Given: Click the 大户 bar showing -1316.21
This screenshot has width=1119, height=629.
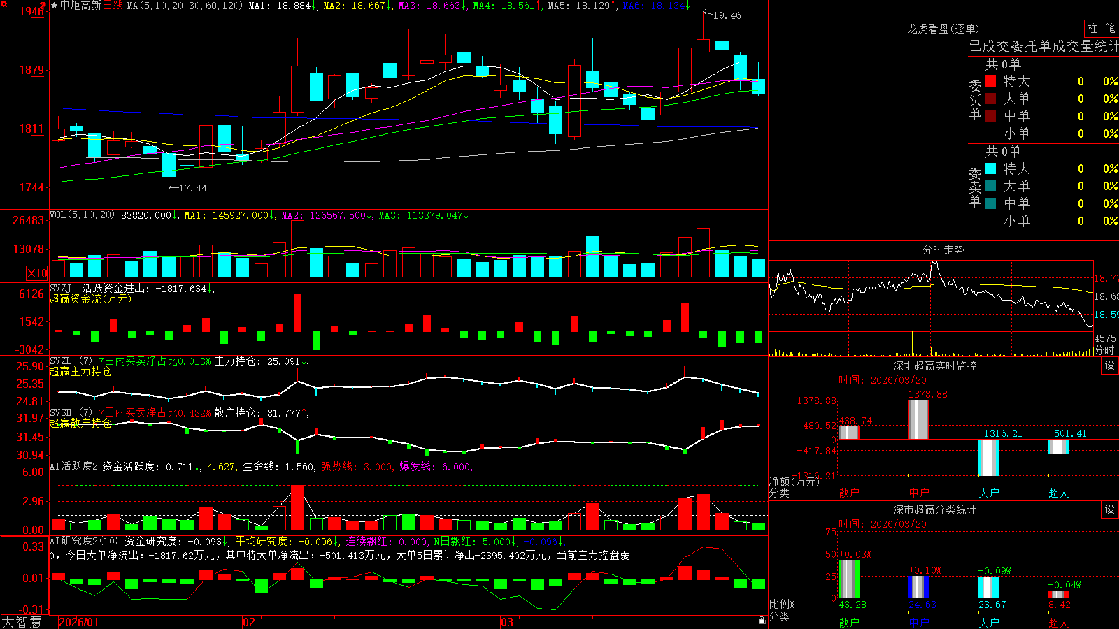Looking at the screenshot, I should tap(989, 458).
